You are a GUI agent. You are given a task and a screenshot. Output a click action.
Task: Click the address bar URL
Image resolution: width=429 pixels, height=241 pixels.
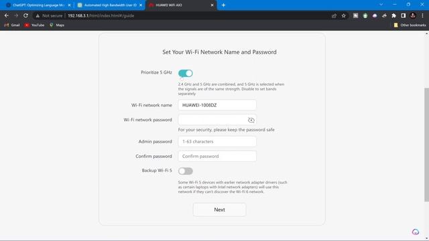tap(101, 16)
